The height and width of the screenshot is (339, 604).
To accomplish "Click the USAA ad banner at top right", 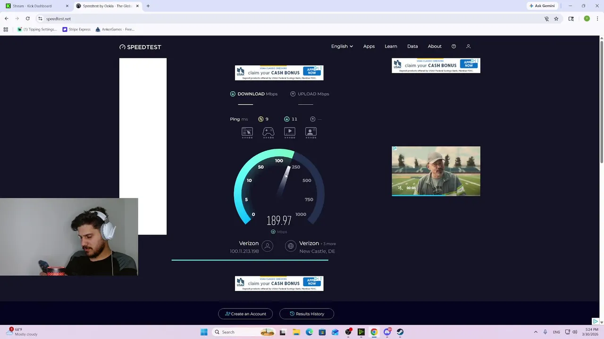I will point(436,65).
